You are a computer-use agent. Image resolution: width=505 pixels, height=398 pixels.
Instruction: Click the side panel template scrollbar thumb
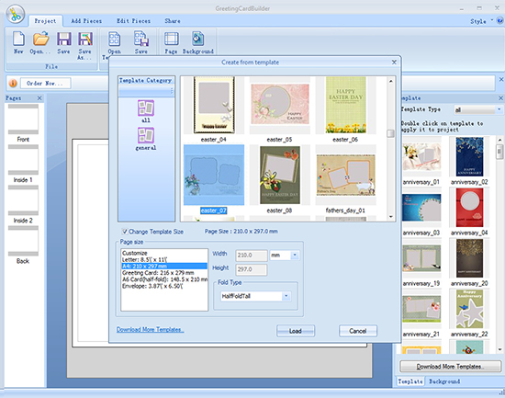[499, 152]
